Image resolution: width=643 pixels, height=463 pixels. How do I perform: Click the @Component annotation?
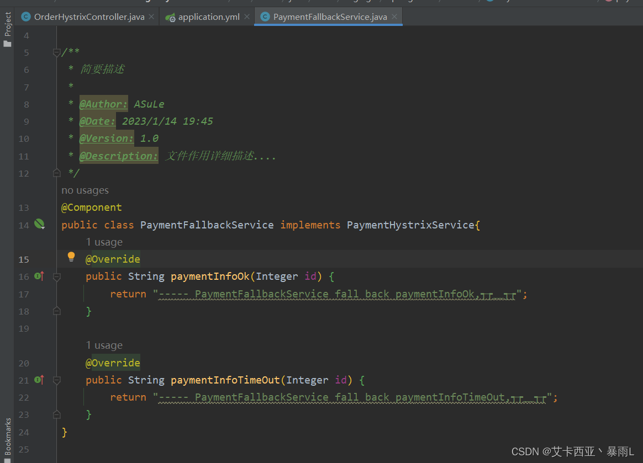tap(92, 207)
